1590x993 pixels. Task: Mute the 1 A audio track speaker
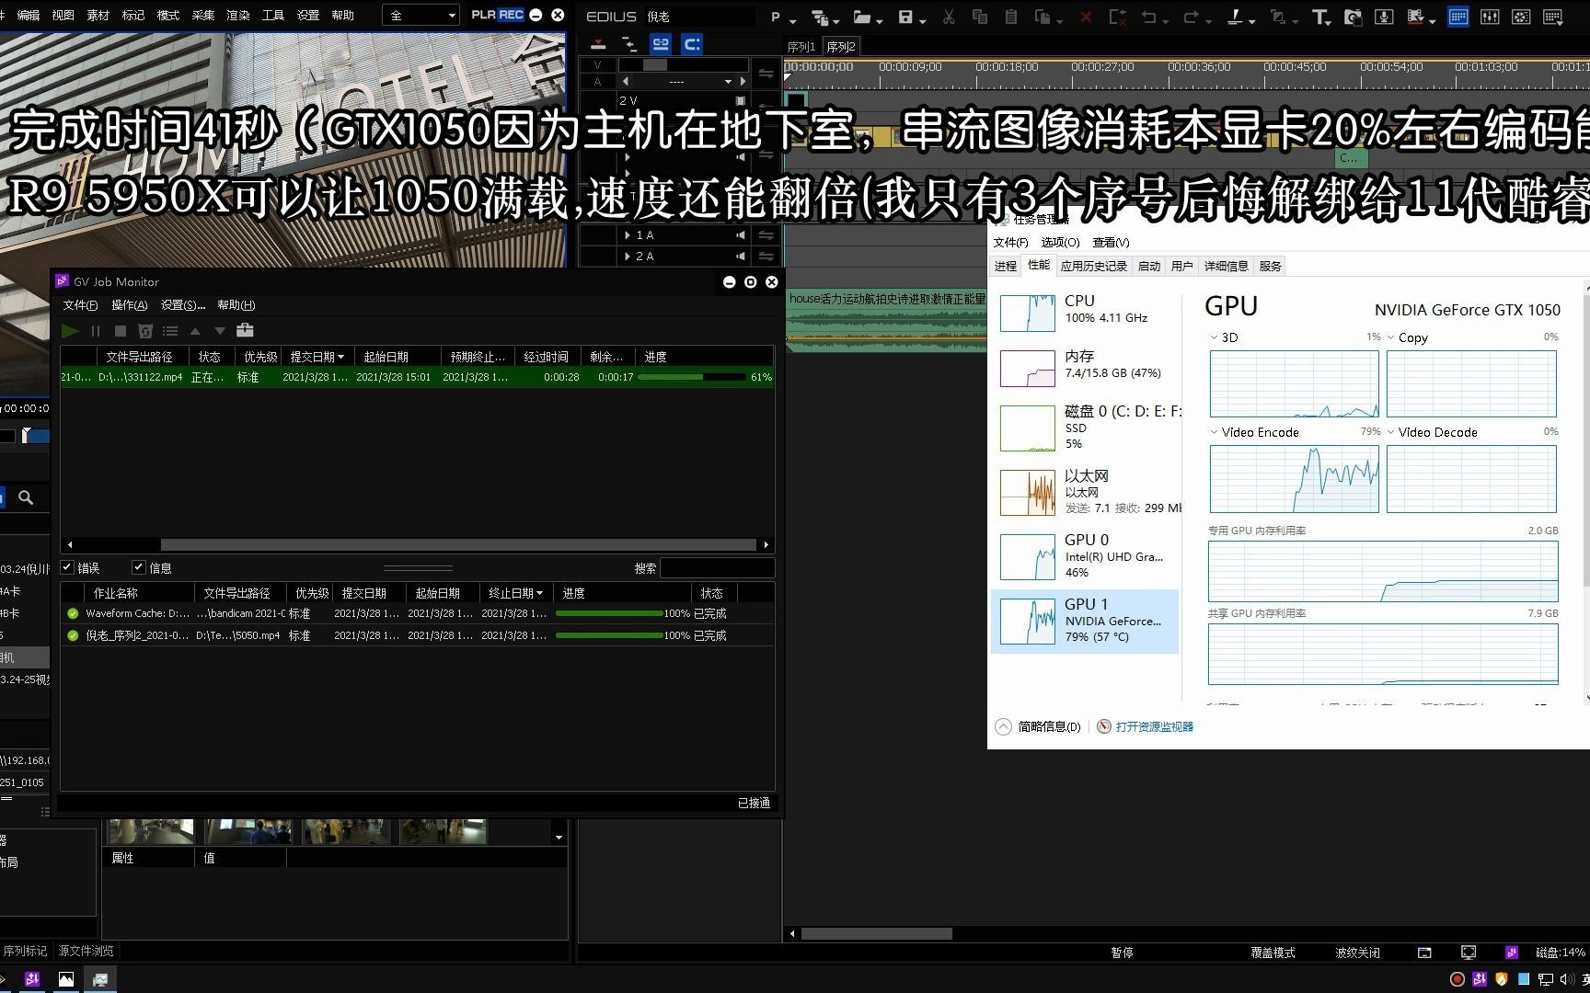[x=741, y=235]
